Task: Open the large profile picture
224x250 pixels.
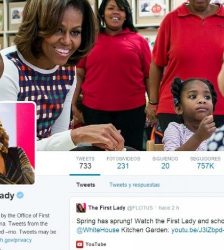Action: 17,143
